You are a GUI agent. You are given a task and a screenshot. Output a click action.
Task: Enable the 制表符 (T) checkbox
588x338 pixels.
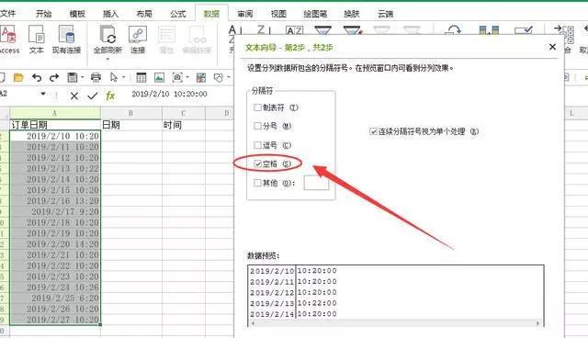pyautogui.click(x=257, y=107)
